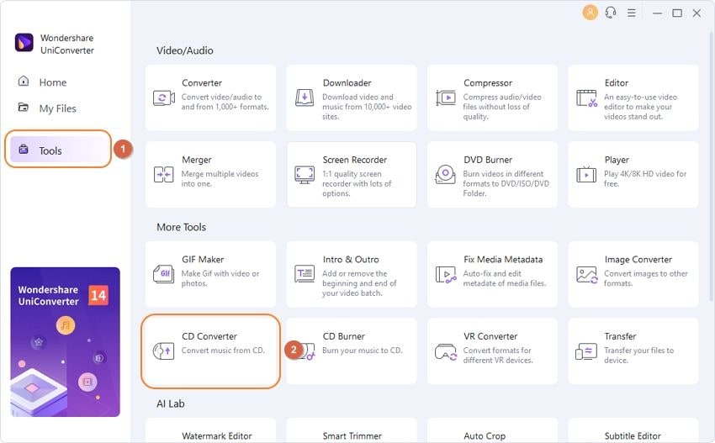The height and width of the screenshot is (443, 715).
Task: Maximize the UniConverter window
Action: tap(677, 13)
